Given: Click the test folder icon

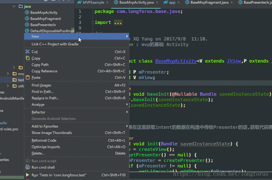Looking at the screenshot, I should [14, 80].
